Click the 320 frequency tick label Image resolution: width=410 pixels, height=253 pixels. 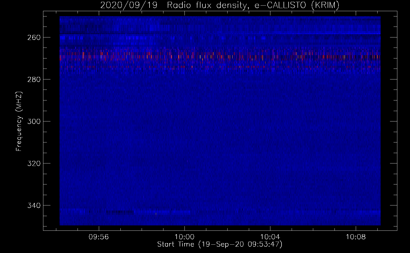[x=34, y=163]
